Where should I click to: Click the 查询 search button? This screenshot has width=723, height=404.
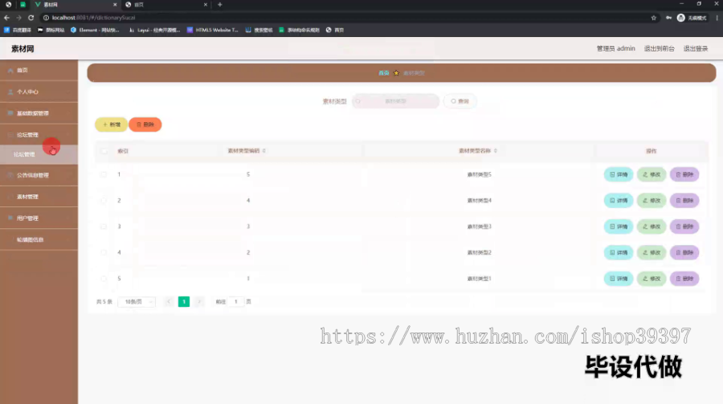pos(460,101)
